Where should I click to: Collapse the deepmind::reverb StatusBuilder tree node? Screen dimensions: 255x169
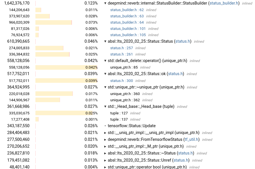pyautogui.click(x=105, y=3)
